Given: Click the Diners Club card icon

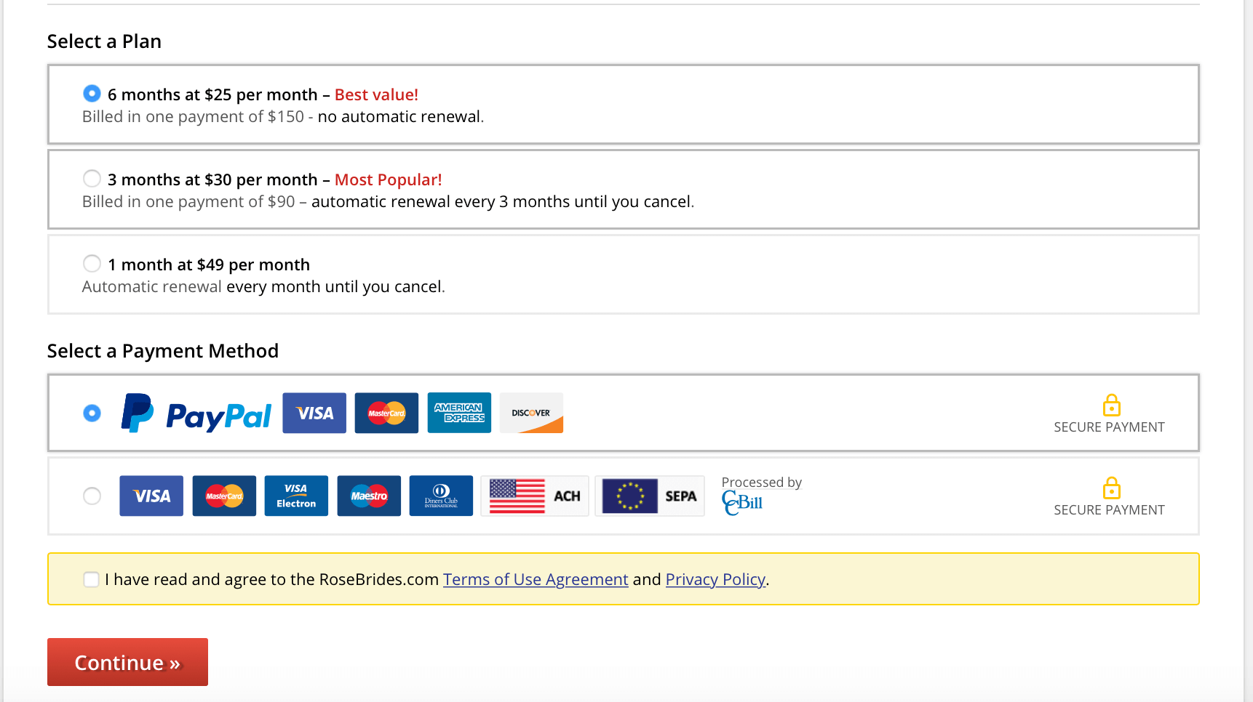Looking at the screenshot, I should (441, 496).
